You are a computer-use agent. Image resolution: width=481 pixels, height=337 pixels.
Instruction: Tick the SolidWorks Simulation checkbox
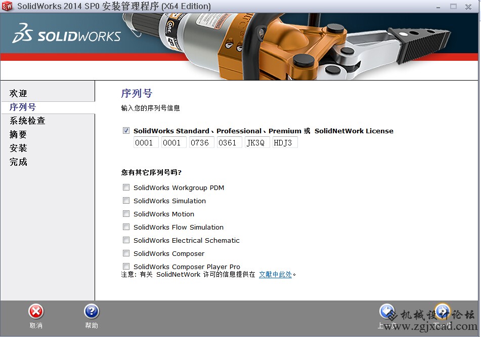click(126, 201)
